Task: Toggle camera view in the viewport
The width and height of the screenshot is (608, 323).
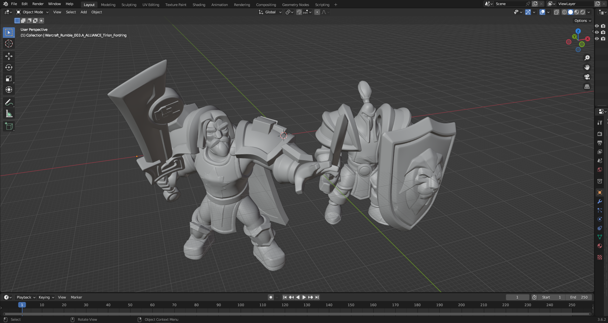Action: 587,77
